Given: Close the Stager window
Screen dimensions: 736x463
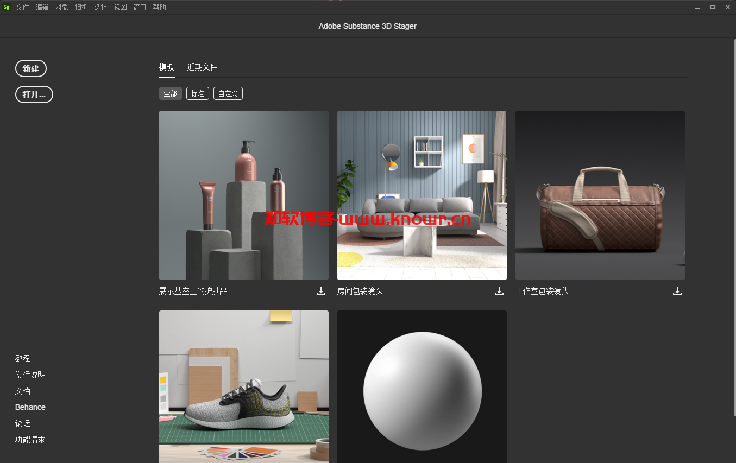Looking at the screenshot, I should [x=728, y=7].
